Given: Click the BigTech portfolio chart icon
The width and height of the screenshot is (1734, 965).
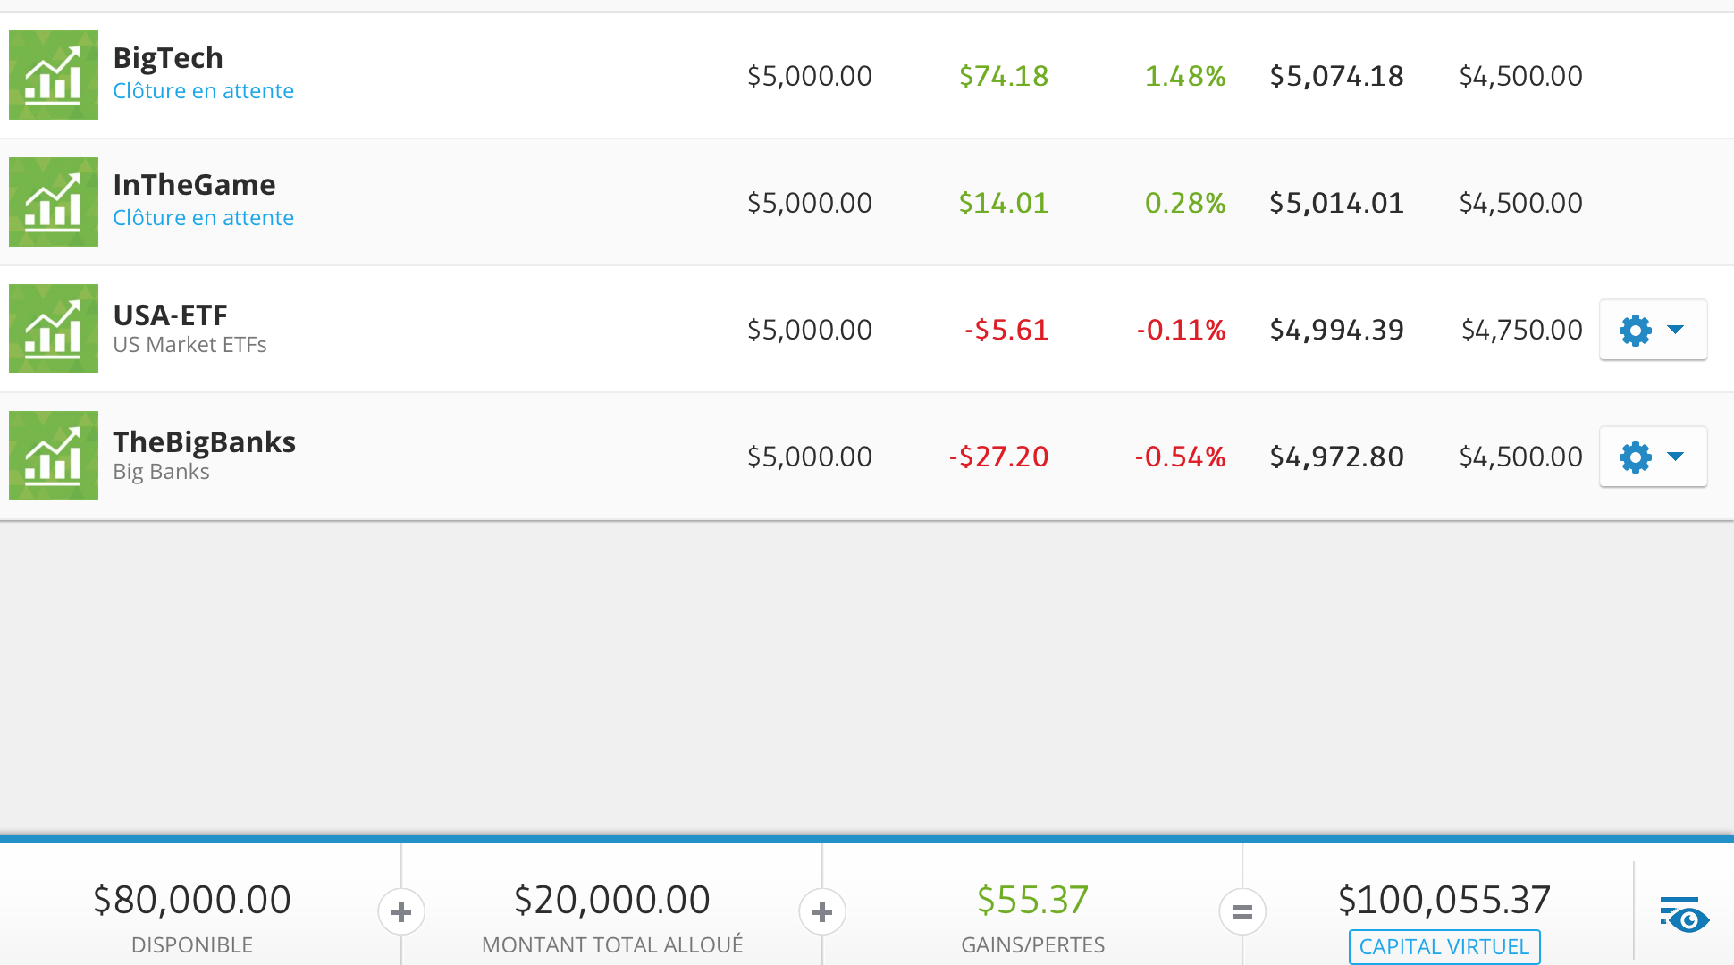Looking at the screenshot, I should point(54,75).
